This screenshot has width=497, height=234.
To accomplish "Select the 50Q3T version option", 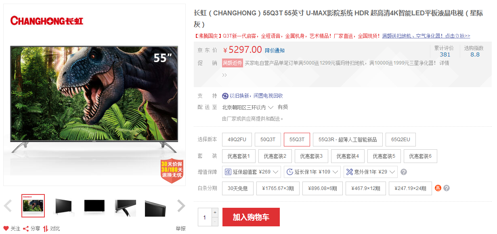I will coord(268,140).
